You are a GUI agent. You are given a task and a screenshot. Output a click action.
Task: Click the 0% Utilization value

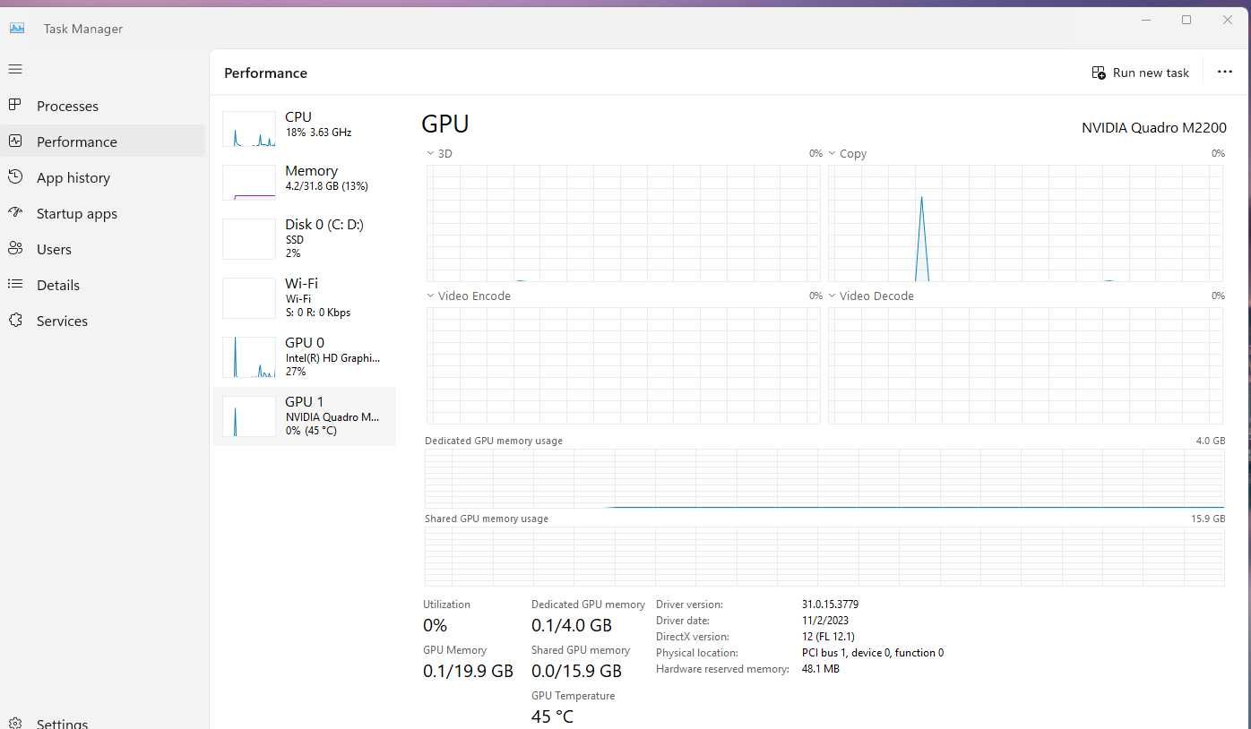click(x=435, y=625)
